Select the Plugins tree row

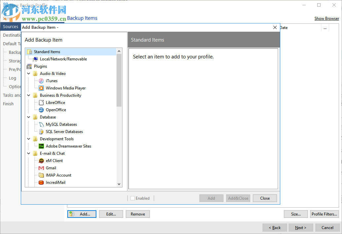pos(40,66)
